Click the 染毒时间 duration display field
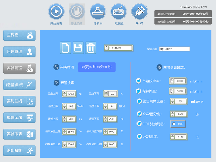216x162 pixels. pos(97,67)
